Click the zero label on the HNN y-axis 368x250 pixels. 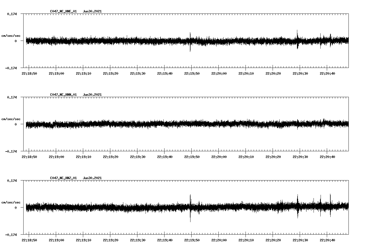[x=16, y=124]
